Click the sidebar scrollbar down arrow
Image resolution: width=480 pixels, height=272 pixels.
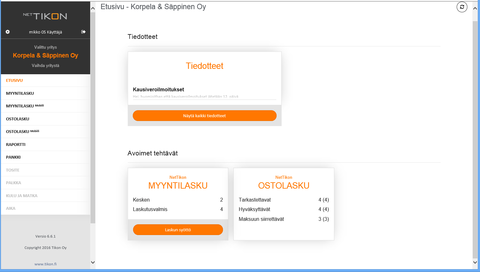coord(93,262)
